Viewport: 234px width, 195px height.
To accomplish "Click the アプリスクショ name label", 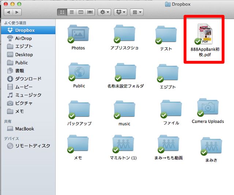I will coord(124,48).
